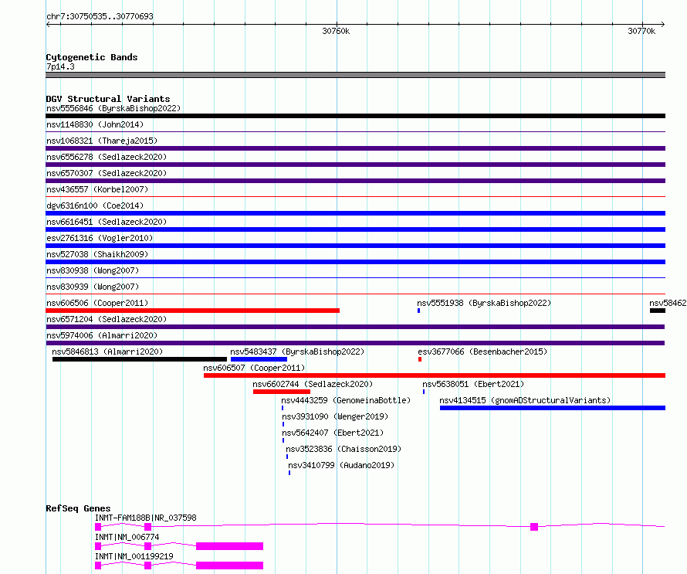
Task: Click the chr7:30750535..30770693 region label
Action: point(100,16)
